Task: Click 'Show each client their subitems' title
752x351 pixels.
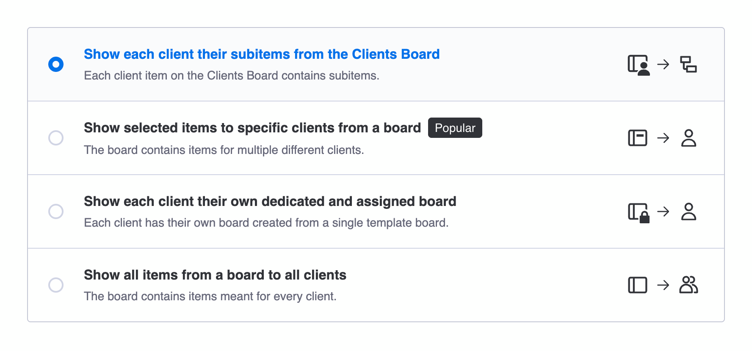Action: coord(261,54)
